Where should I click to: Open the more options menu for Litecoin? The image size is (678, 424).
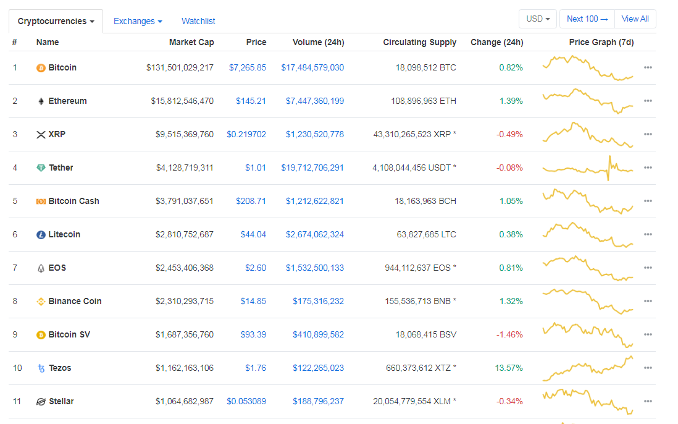(x=648, y=234)
